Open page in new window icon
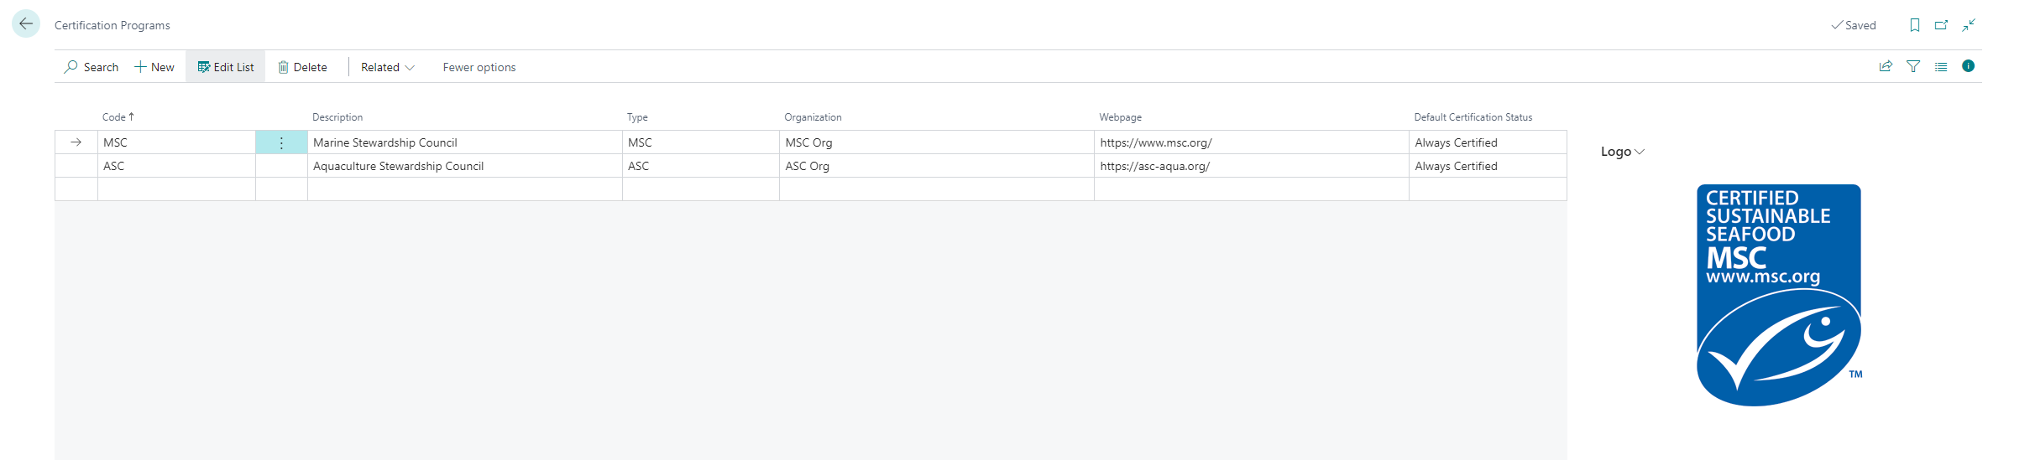2035x460 pixels. click(x=1941, y=25)
